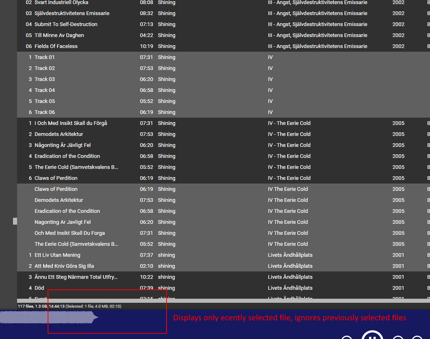The image size is (430, 339).
Task: Click album III - Angst for Submit To Self-Destruction
Action: [x=318, y=25]
